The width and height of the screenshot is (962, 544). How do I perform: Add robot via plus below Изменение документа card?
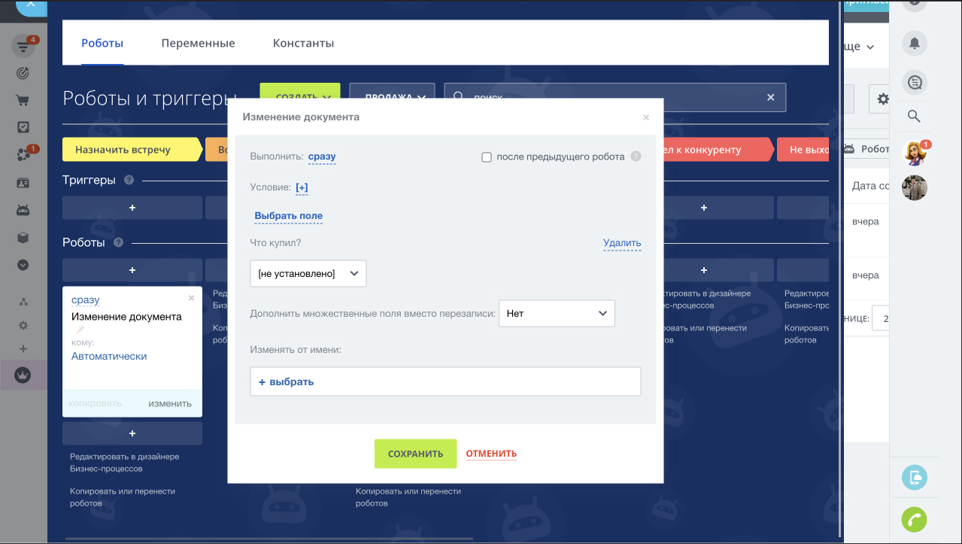pos(132,433)
